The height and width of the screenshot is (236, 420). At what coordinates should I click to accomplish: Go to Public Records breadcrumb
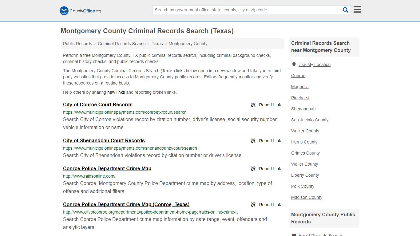pyautogui.click(x=77, y=44)
